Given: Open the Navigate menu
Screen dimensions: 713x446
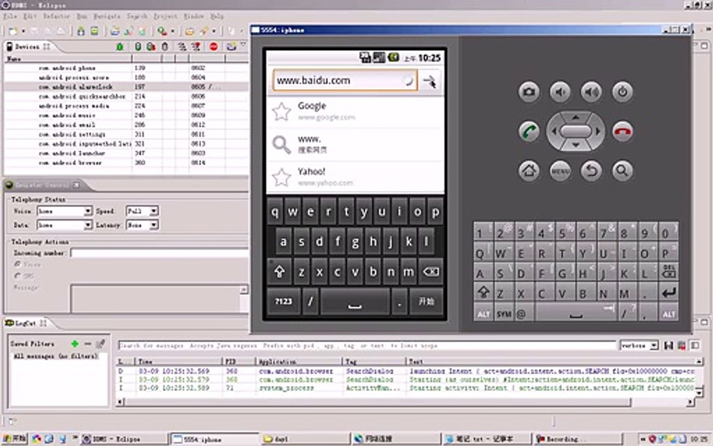Looking at the screenshot, I should point(107,16).
